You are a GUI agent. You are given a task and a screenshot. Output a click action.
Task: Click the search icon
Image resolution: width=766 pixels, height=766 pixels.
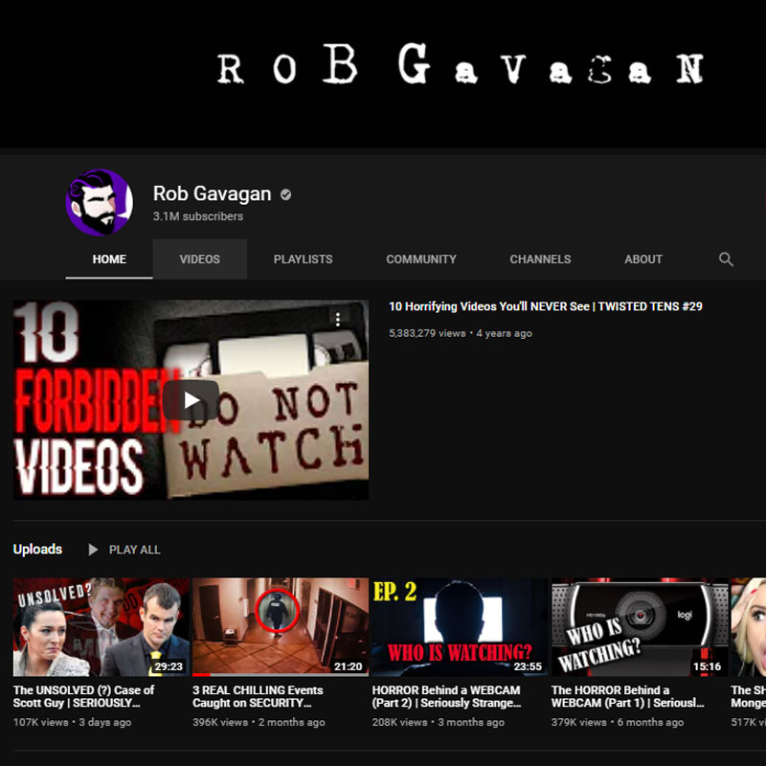point(726,259)
